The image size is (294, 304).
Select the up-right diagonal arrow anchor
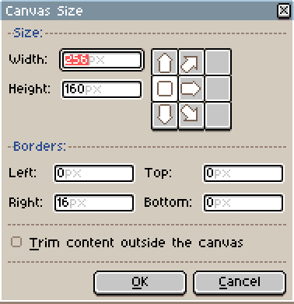tap(191, 62)
